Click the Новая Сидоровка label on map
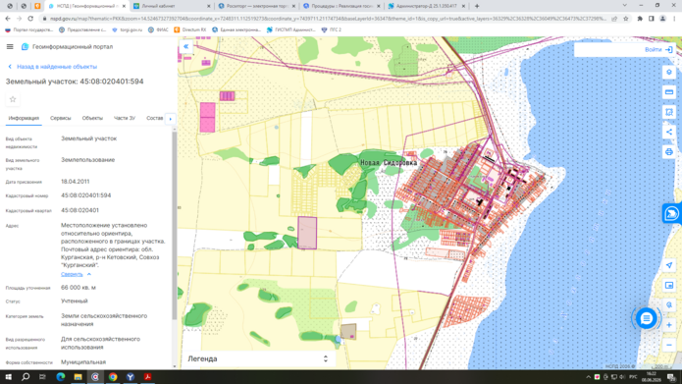Image resolution: width=682 pixels, height=384 pixels. [389, 162]
